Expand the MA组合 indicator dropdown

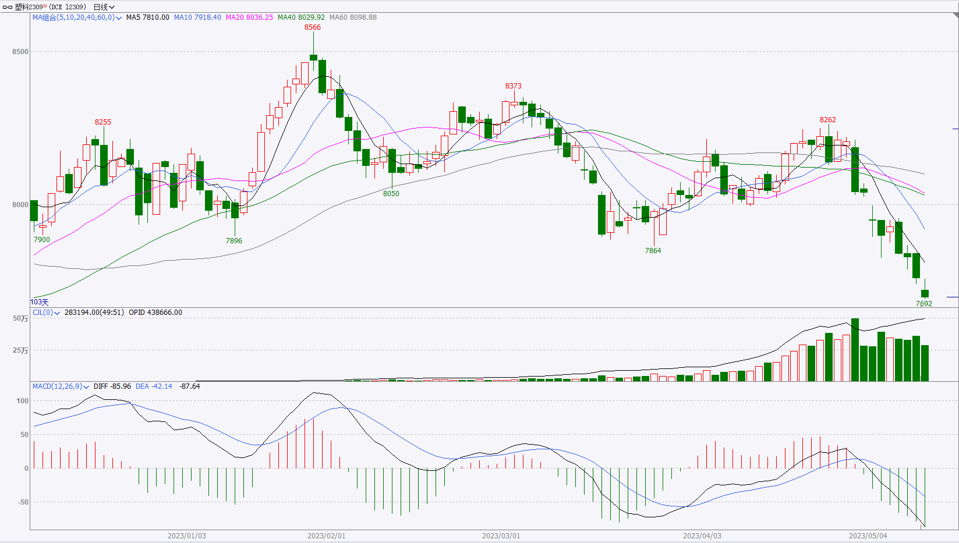pos(119,18)
